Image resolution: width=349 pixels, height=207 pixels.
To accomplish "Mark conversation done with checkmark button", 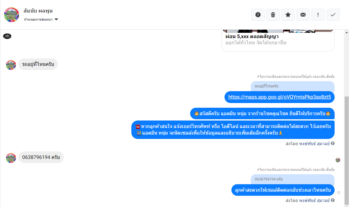I will point(333,15).
